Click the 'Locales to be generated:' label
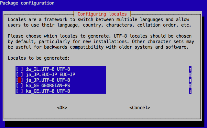The width and height of the screenshot is (207, 128). click(x=39, y=58)
